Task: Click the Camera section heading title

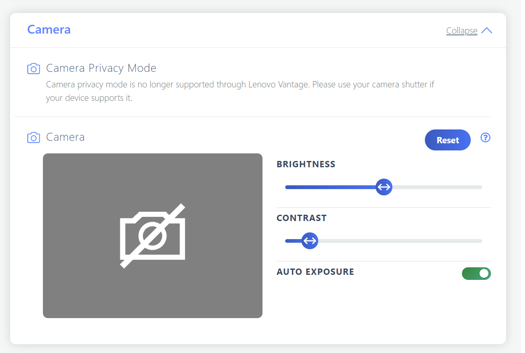Action: (x=49, y=30)
